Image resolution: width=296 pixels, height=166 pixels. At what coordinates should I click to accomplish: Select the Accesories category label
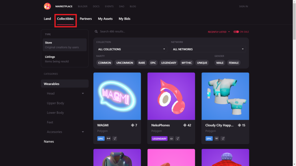[x=54, y=132]
